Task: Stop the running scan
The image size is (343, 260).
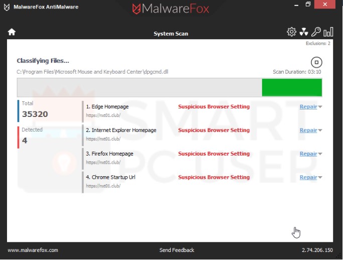Action: (316, 63)
